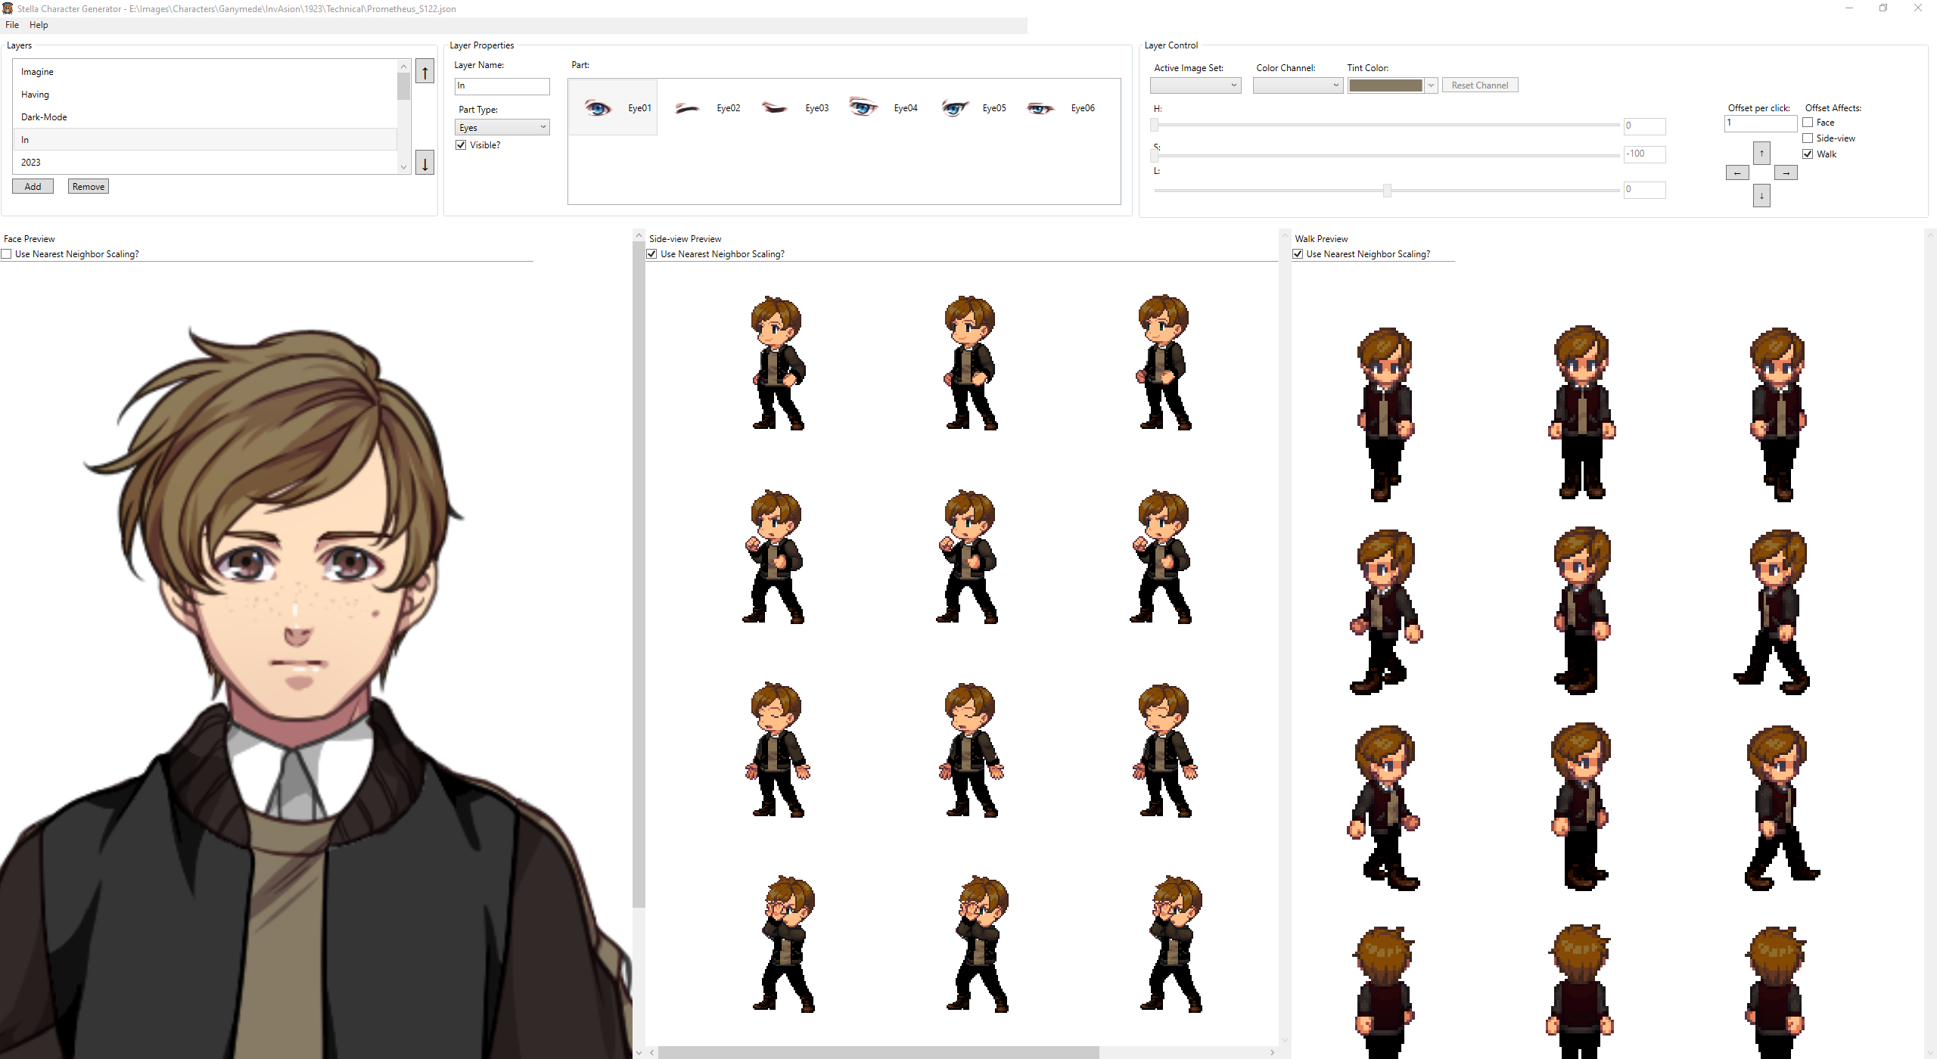Expand the Active Image Set dropdown
1937x1059 pixels.
(x=1195, y=85)
